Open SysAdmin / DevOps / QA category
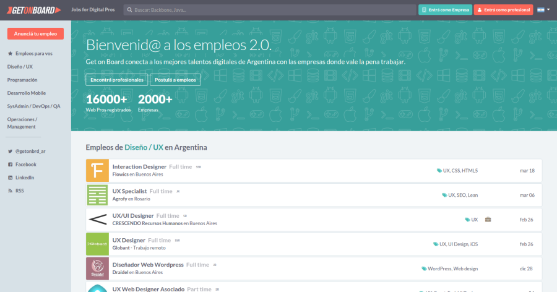This screenshot has width=557, height=292. [x=33, y=106]
